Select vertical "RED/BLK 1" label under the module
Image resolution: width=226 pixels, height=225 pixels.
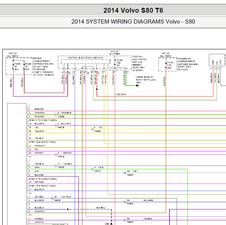[62, 78]
